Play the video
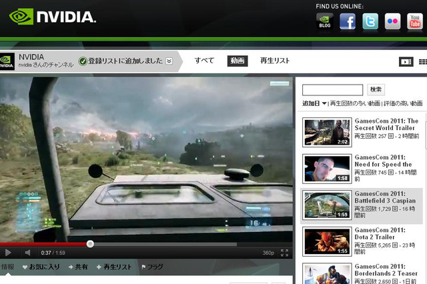This screenshot has height=284, width=427. 8,253
